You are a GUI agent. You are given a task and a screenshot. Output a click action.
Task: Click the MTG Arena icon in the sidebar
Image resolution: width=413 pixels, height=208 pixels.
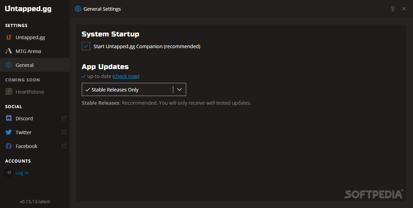coord(9,51)
